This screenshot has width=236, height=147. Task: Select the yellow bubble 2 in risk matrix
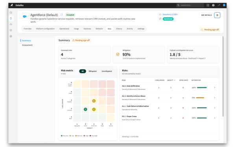pyautogui.click(x=94, y=101)
